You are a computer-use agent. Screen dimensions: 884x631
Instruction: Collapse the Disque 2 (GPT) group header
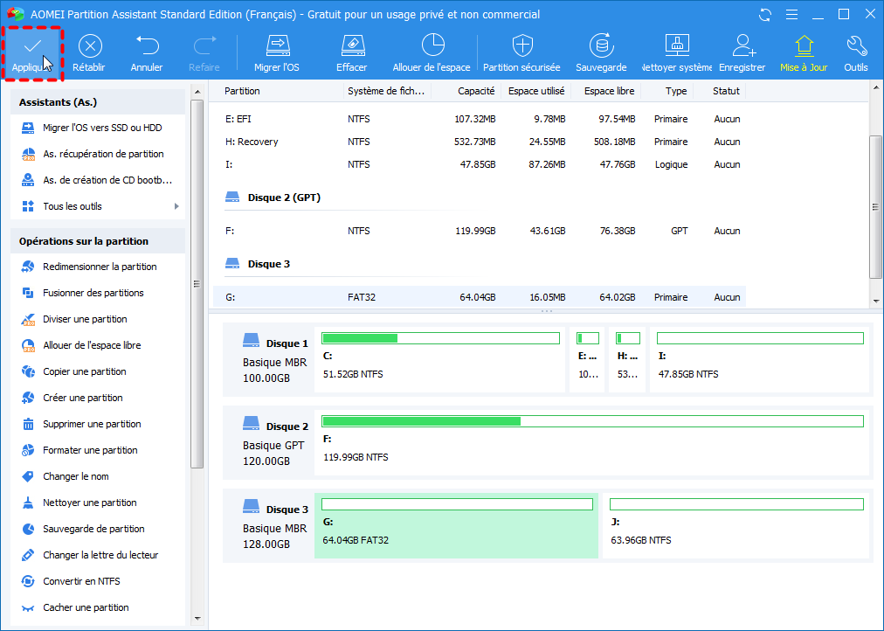[x=283, y=198]
